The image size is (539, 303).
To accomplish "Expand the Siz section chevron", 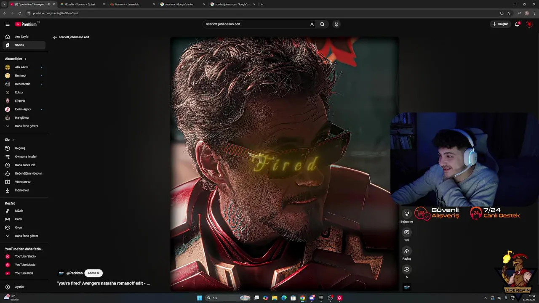I will 13,140.
